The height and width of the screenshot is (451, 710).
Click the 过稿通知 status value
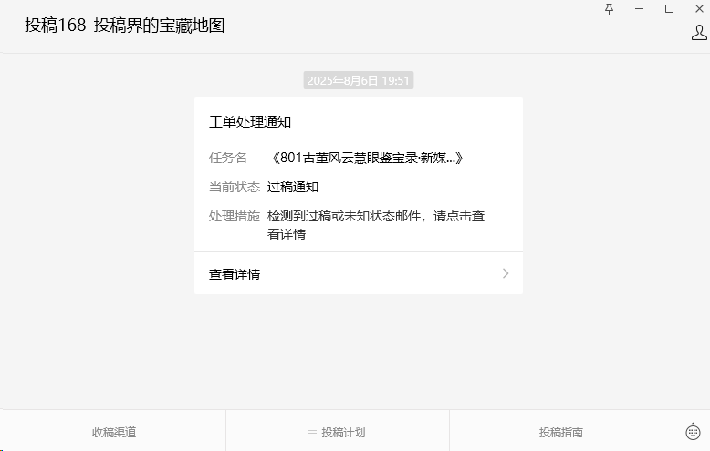point(293,187)
